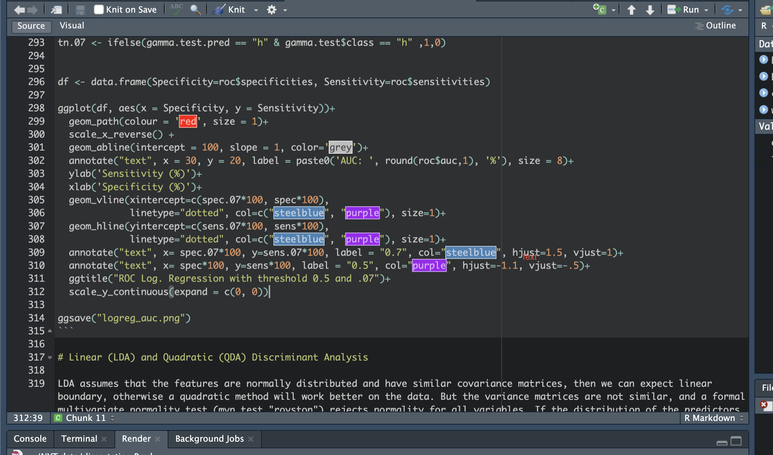Viewport: 773px width, 455px height.
Task: Click the fold marker at line 315
Action: (x=50, y=331)
